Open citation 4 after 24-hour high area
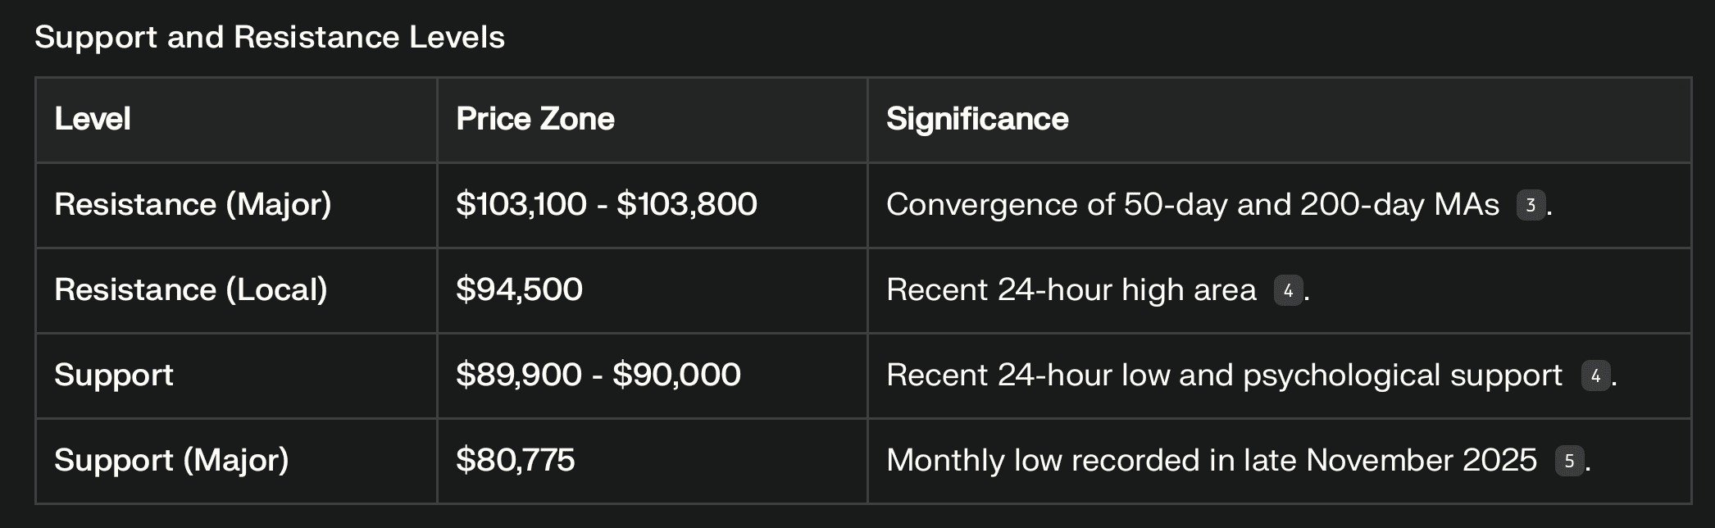1715x528 pixels. (1288, 290)
